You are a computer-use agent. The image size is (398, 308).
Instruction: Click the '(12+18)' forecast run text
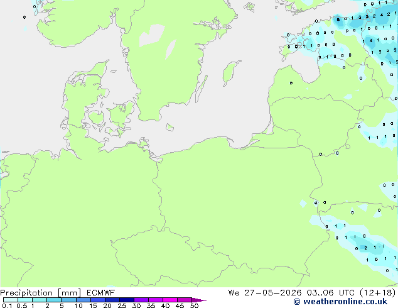(378, 293)
